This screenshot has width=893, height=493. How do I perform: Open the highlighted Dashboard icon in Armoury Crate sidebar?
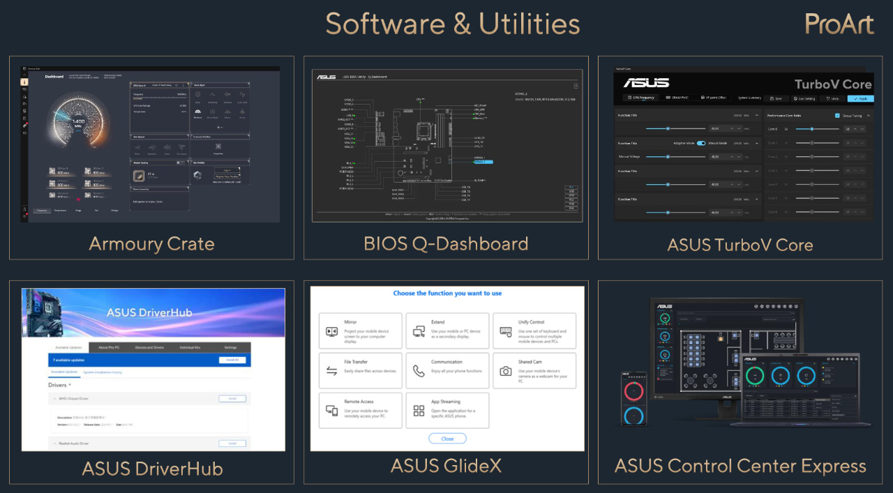point(24,82)
